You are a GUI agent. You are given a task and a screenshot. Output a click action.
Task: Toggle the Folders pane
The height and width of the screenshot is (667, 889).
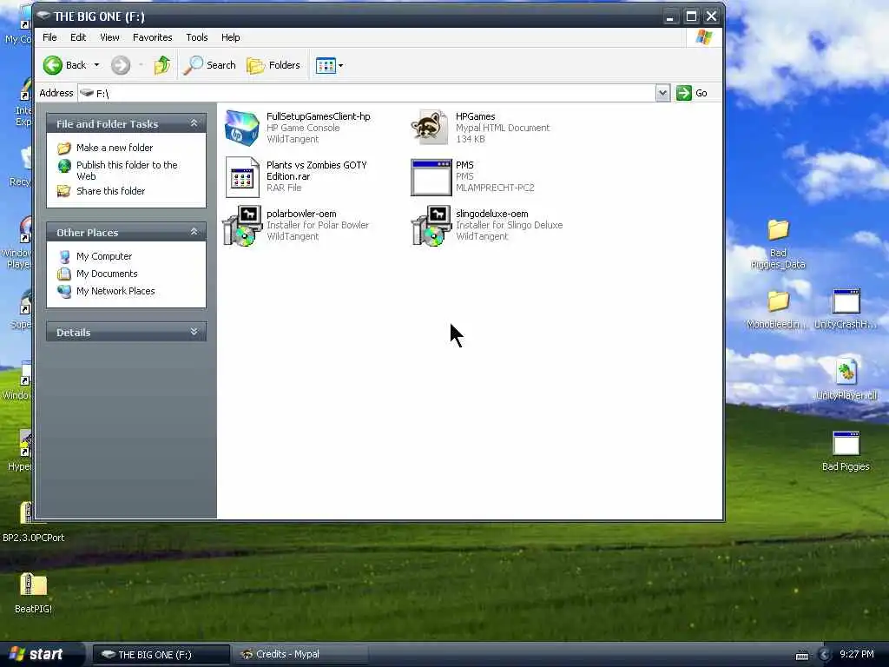pyautogui.click(x=273, y=65)
